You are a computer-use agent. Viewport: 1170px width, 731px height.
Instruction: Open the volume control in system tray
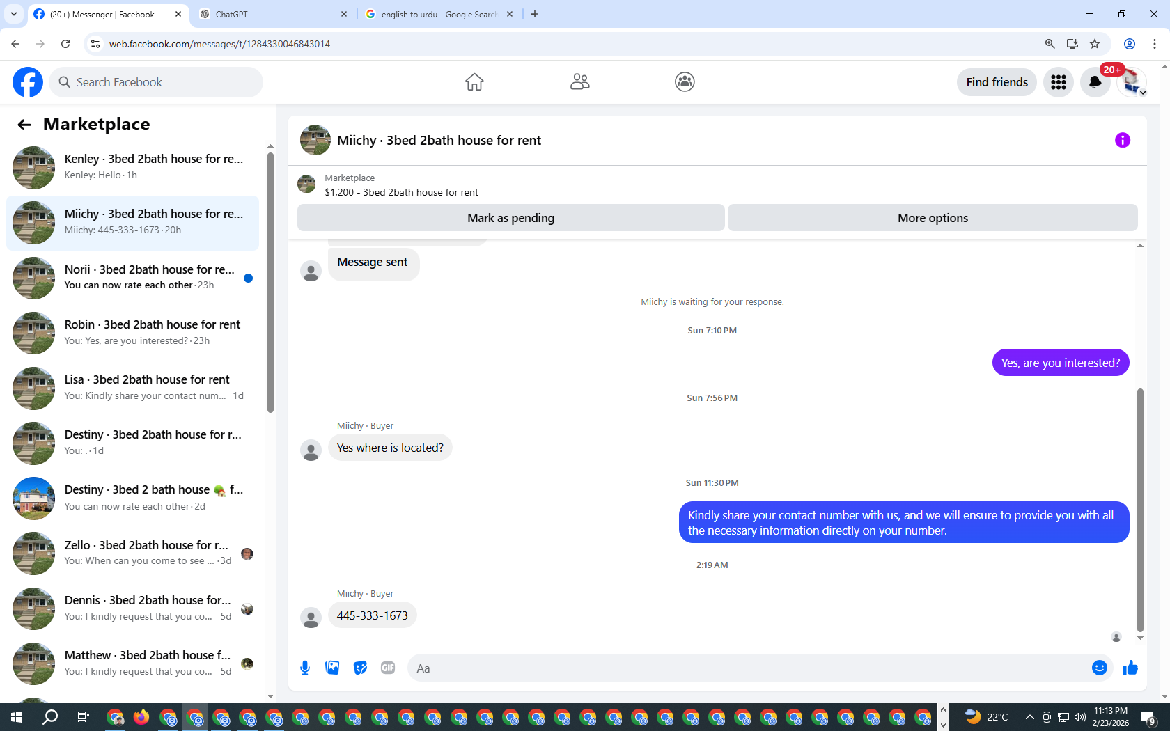pos(1080,717)
